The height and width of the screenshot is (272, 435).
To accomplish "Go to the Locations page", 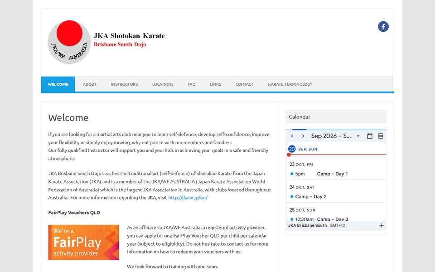I will [x=163, y=84].
